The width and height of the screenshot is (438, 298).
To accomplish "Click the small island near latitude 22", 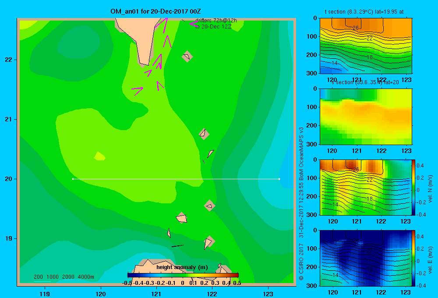I will click(187, 57).
